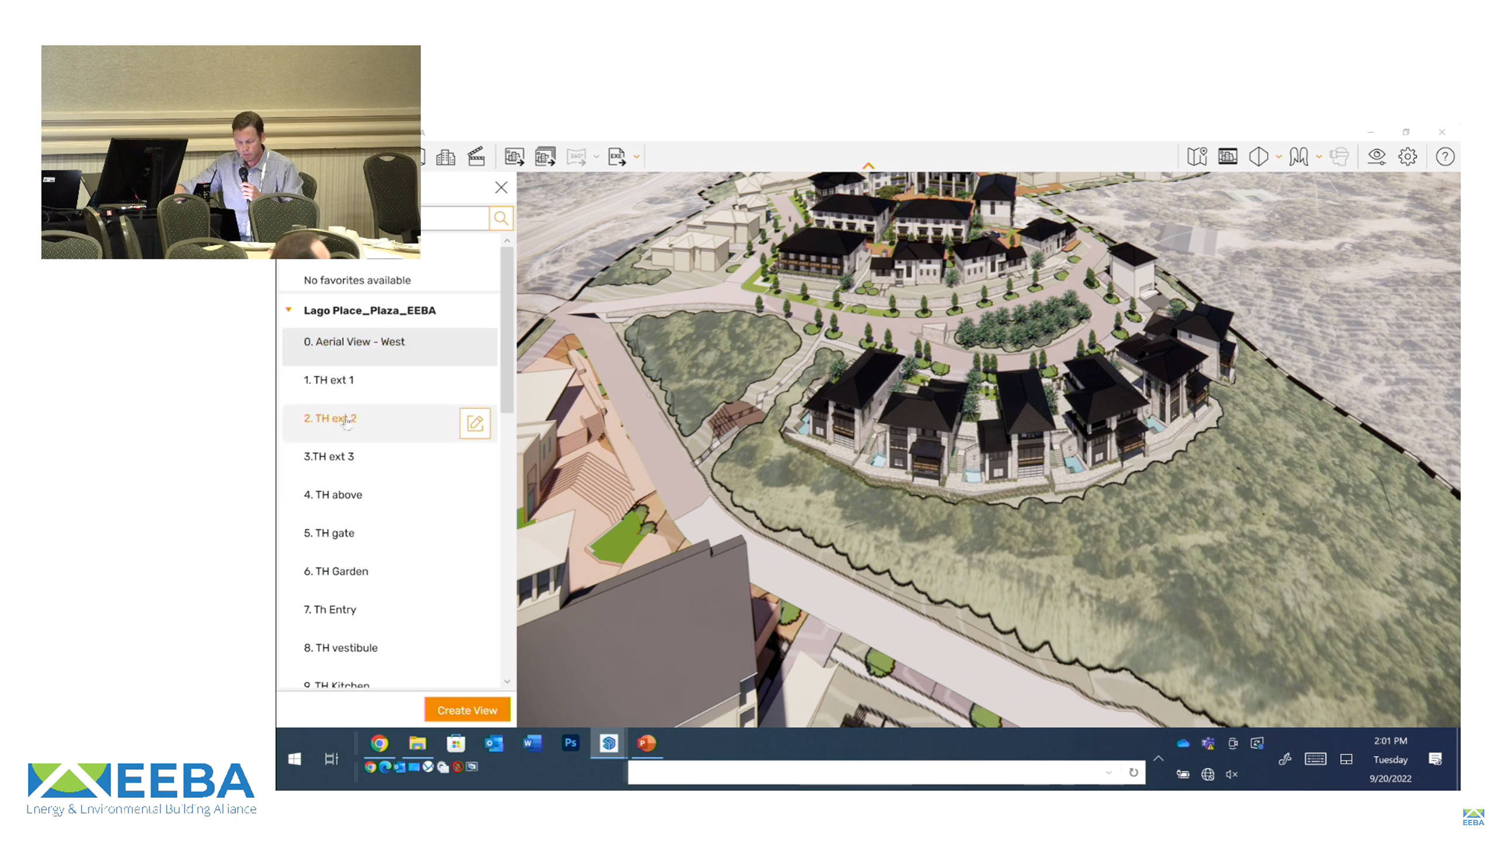Collapse the views panel with X button
This screenshot has height=843, width=1499.
pos(501,187)
